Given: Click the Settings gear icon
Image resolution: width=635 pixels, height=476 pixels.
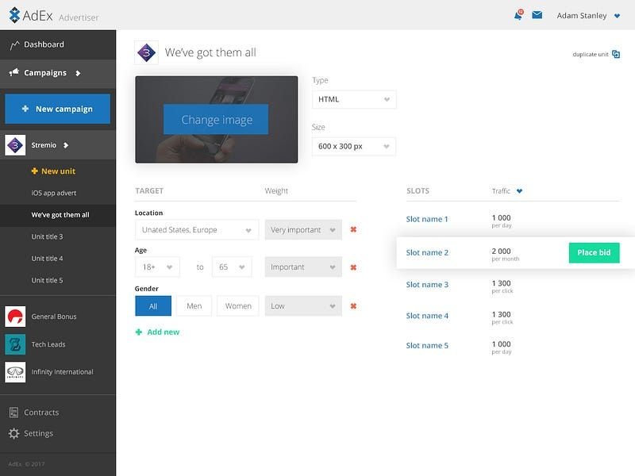Looking at the screenshot, I should click(x=13, y=433).
